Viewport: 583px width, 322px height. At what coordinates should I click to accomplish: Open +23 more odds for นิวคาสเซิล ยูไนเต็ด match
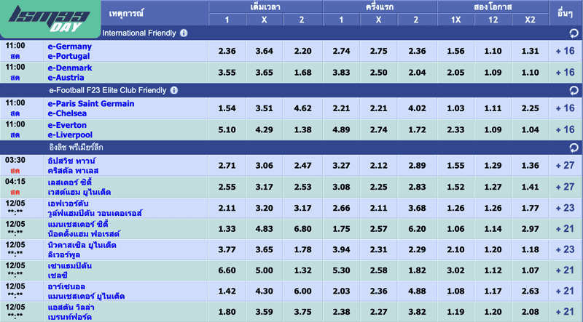pos(565,249)
